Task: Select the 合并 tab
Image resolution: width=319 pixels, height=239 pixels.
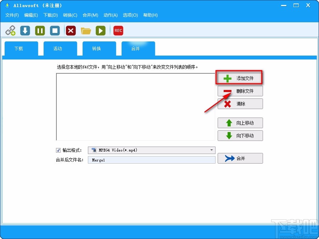Action: [x=138, y=49]
